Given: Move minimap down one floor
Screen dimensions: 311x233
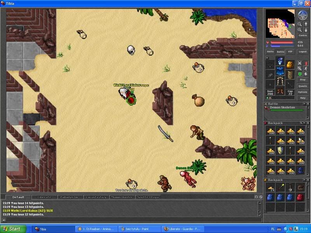Looking at the screenshot, I should point(306,30).
